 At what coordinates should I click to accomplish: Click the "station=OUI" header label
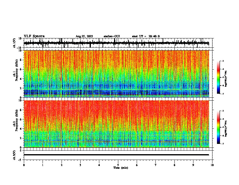(x=112, y=36)
